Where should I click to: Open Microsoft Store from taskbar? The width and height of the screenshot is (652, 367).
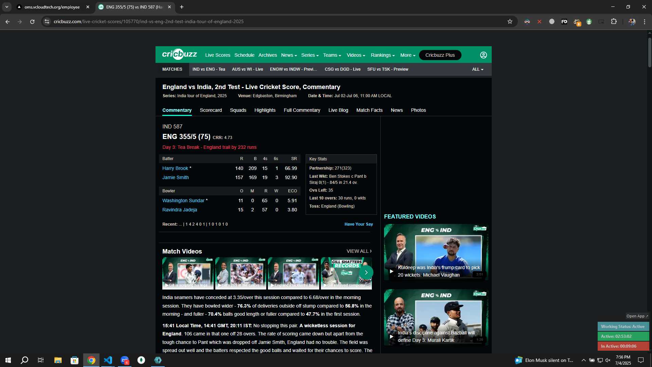point(74,360)
